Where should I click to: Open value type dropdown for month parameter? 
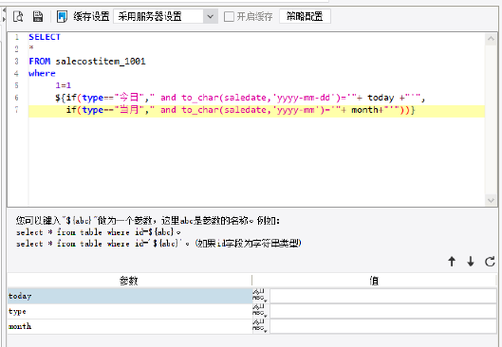click(260, 326)
